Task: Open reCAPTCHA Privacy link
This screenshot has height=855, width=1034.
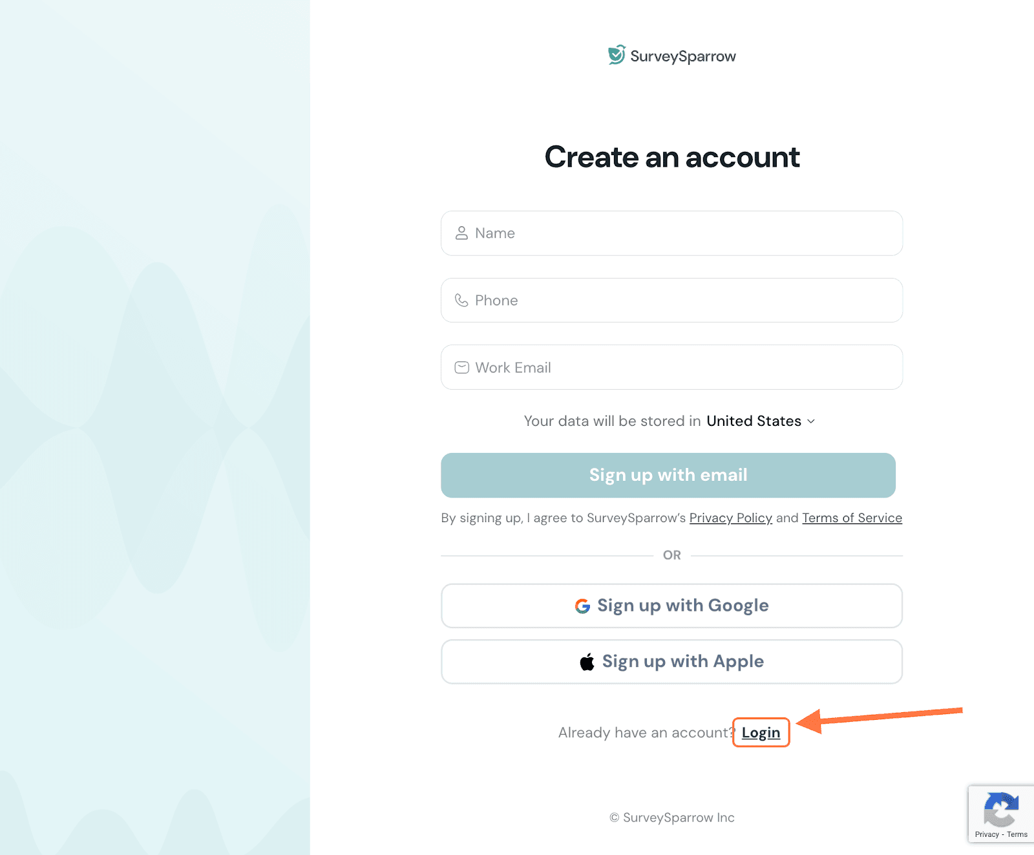Action: click(x=986, y=834)
